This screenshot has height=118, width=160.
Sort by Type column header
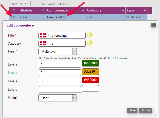tap(136, 10)
